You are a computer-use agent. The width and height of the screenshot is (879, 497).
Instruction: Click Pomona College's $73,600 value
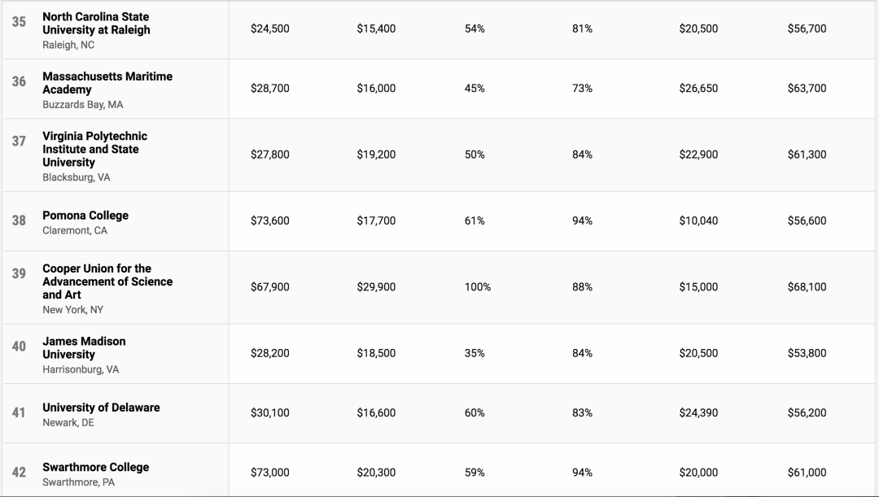[269, 220]
